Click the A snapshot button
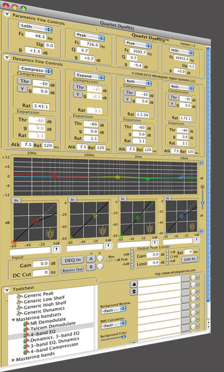Image resolution: width=224 pixels, height=372 pixels. [x=91, y=259]
